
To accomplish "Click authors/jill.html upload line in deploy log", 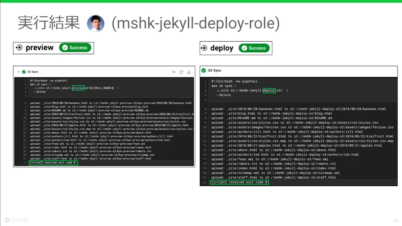I will 287,132.
